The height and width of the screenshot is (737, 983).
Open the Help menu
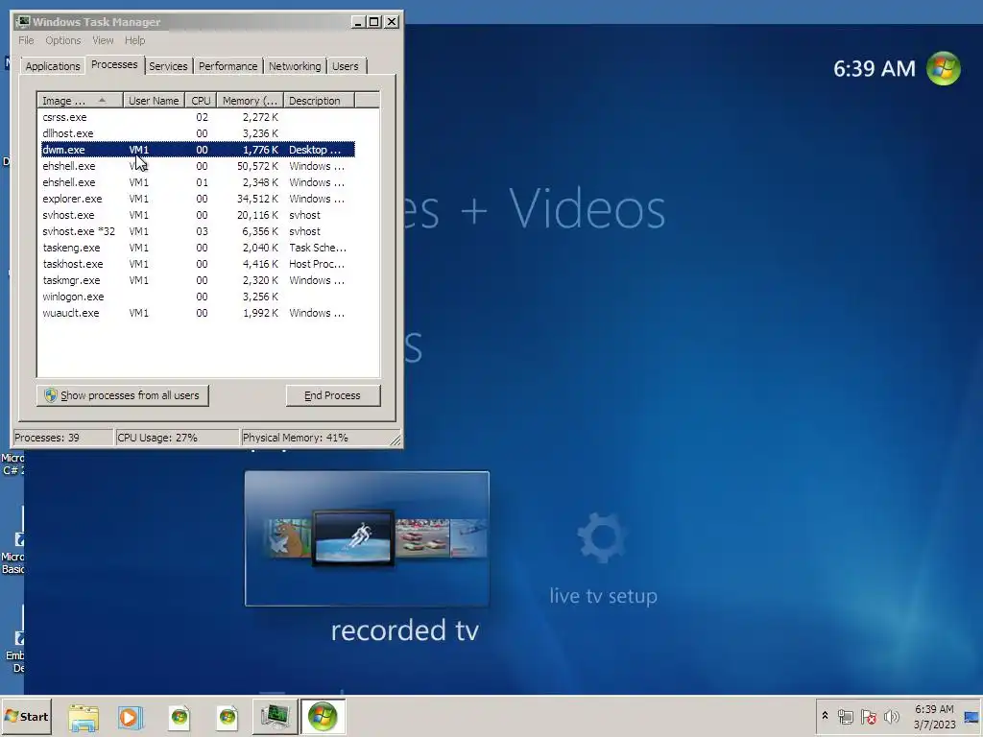pos(134,40)
